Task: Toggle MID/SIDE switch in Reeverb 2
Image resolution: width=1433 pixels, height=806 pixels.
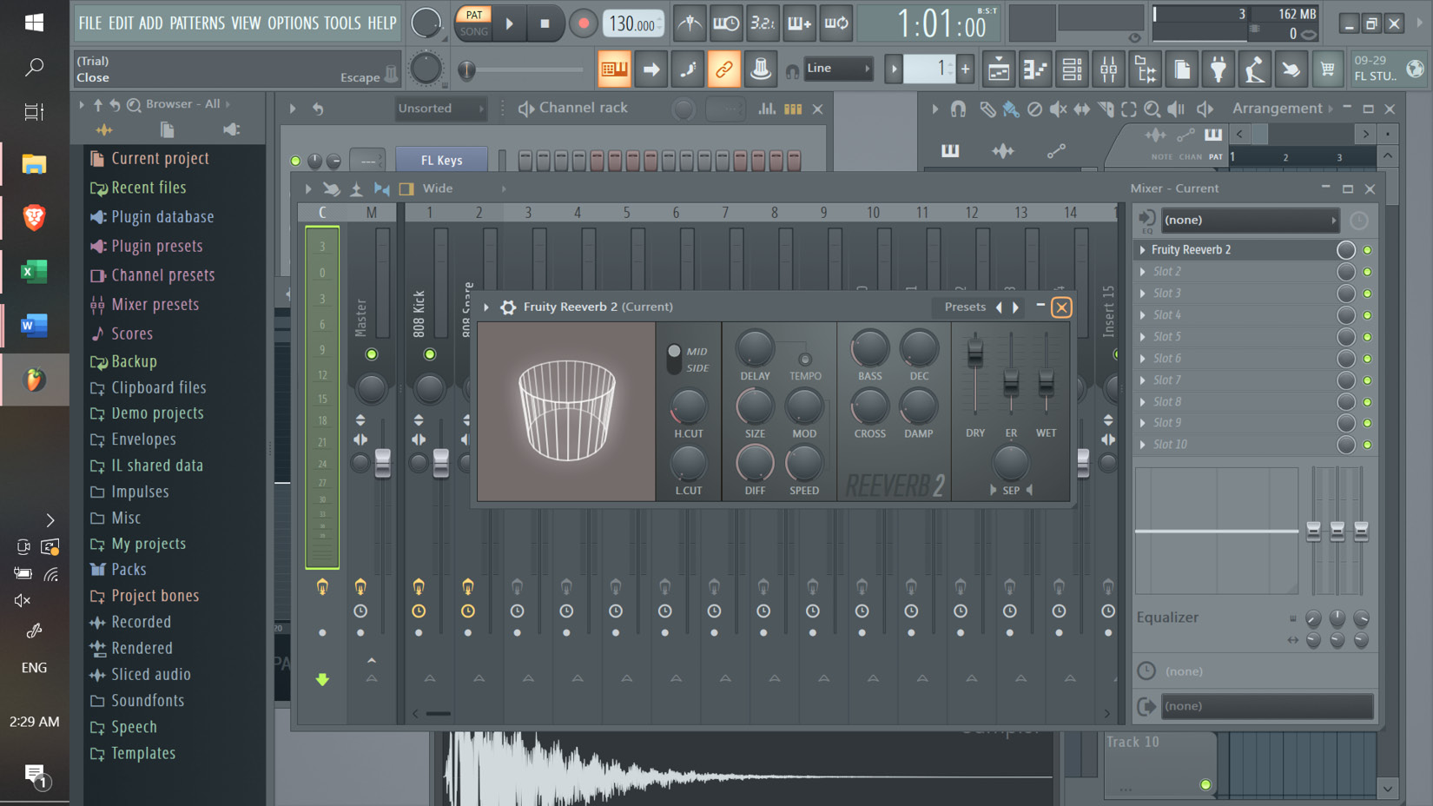Action: click(674, 359)
